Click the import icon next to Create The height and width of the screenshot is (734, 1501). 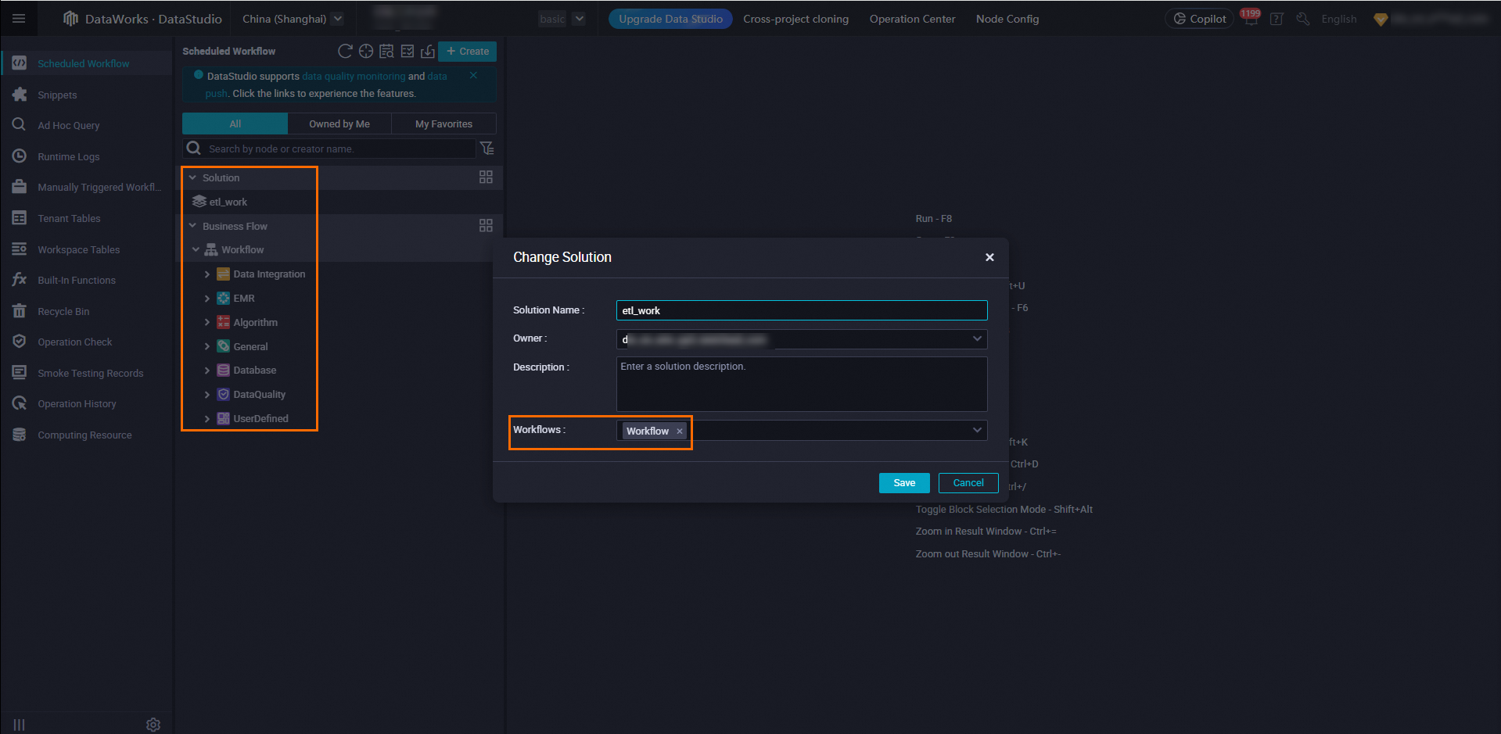pyautogui.click(x=428, y=52)
